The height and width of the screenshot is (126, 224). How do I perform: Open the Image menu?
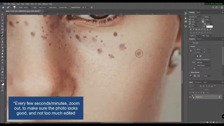pos(13,4)
